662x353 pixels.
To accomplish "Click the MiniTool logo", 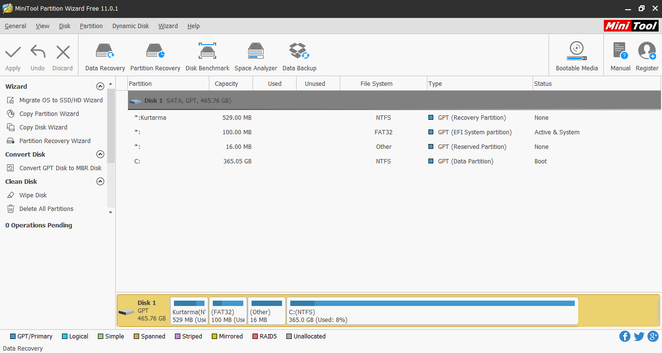I will pyautogui.click(x=631, y=26).
